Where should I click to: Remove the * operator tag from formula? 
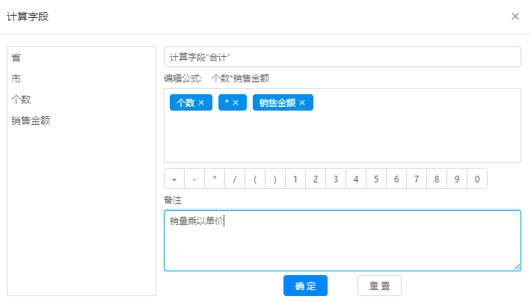tap(235, 103)
